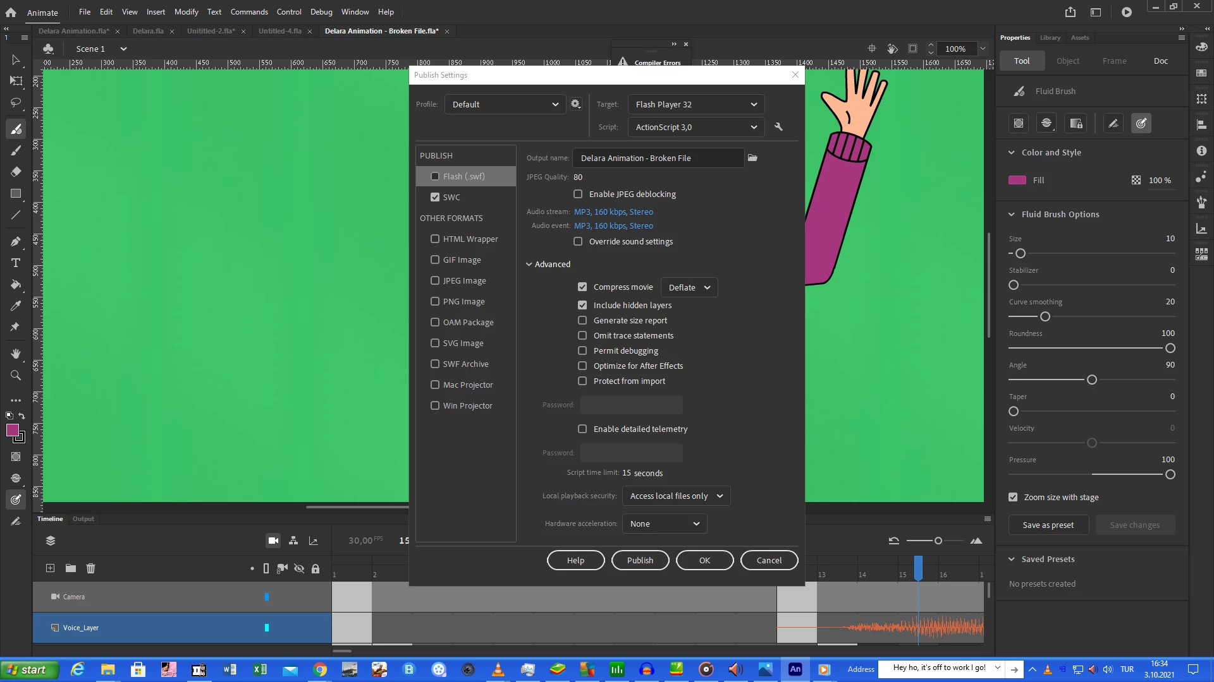
Task: Switch to the Library panel tab
Action: click(1050, 37)
